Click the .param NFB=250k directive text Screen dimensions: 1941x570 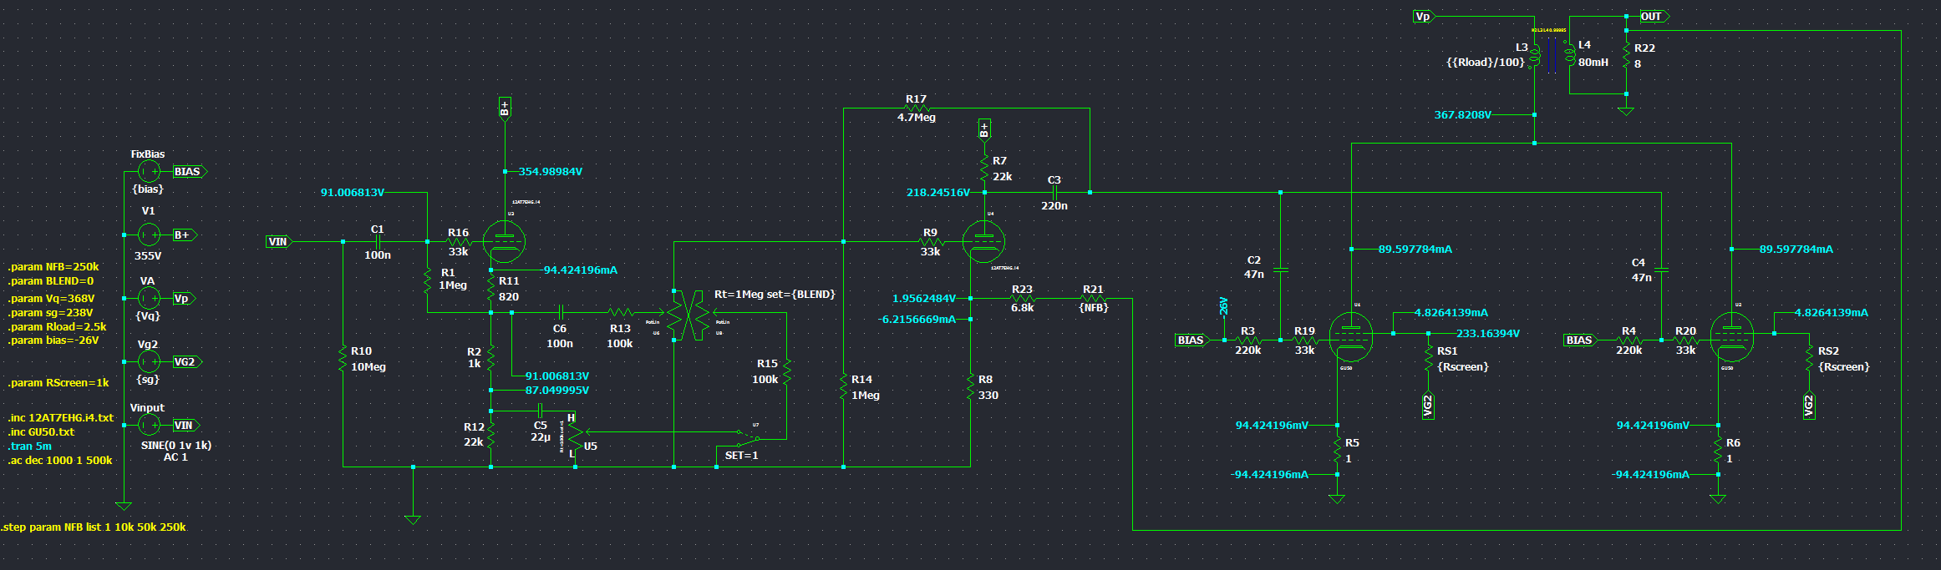coord(53,267)
